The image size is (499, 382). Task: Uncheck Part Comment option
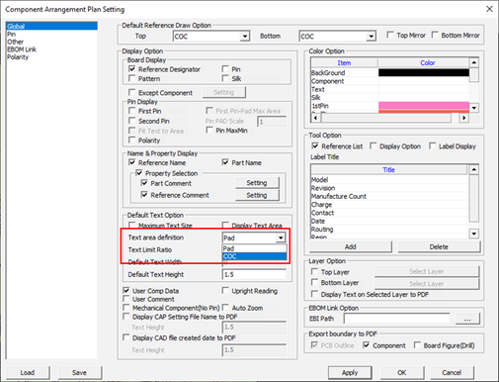pyautogui.click(x=144, y=183)
